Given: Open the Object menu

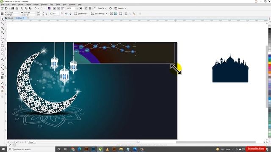Looking at the screenshot, I should click(x=28, y=5).
